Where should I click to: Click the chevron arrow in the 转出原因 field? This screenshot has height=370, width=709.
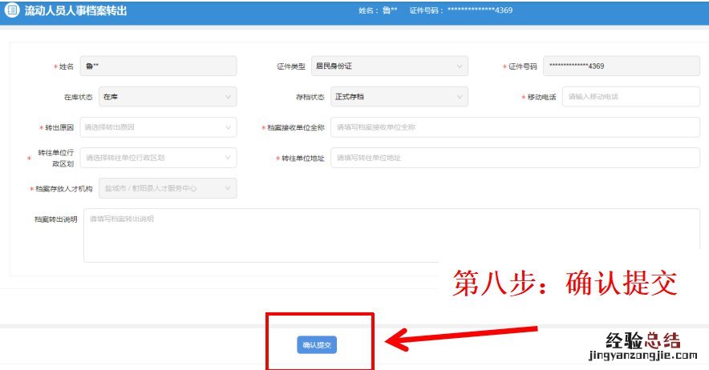click(228, 127)
